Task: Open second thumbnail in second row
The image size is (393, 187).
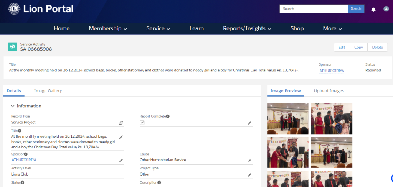Action: point(332,152)
